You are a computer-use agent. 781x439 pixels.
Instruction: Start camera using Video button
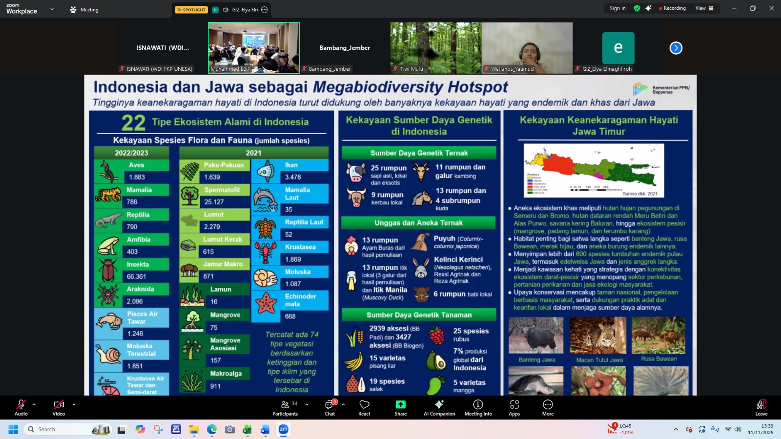[59, 407]
